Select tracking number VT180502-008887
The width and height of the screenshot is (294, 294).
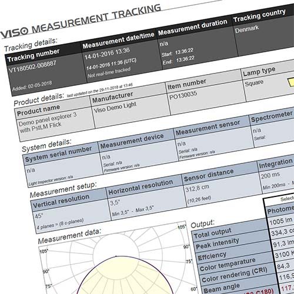click(32, 66)
